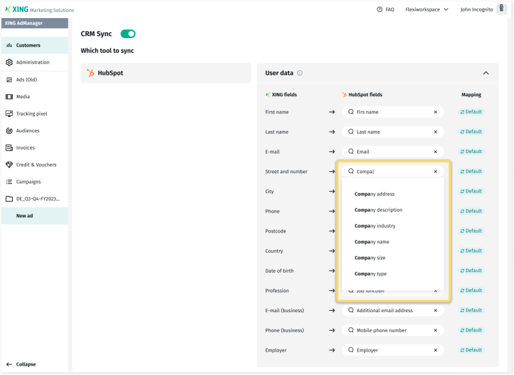
Task: Click the info icon beside User data
Action: [x=300, y=73]
